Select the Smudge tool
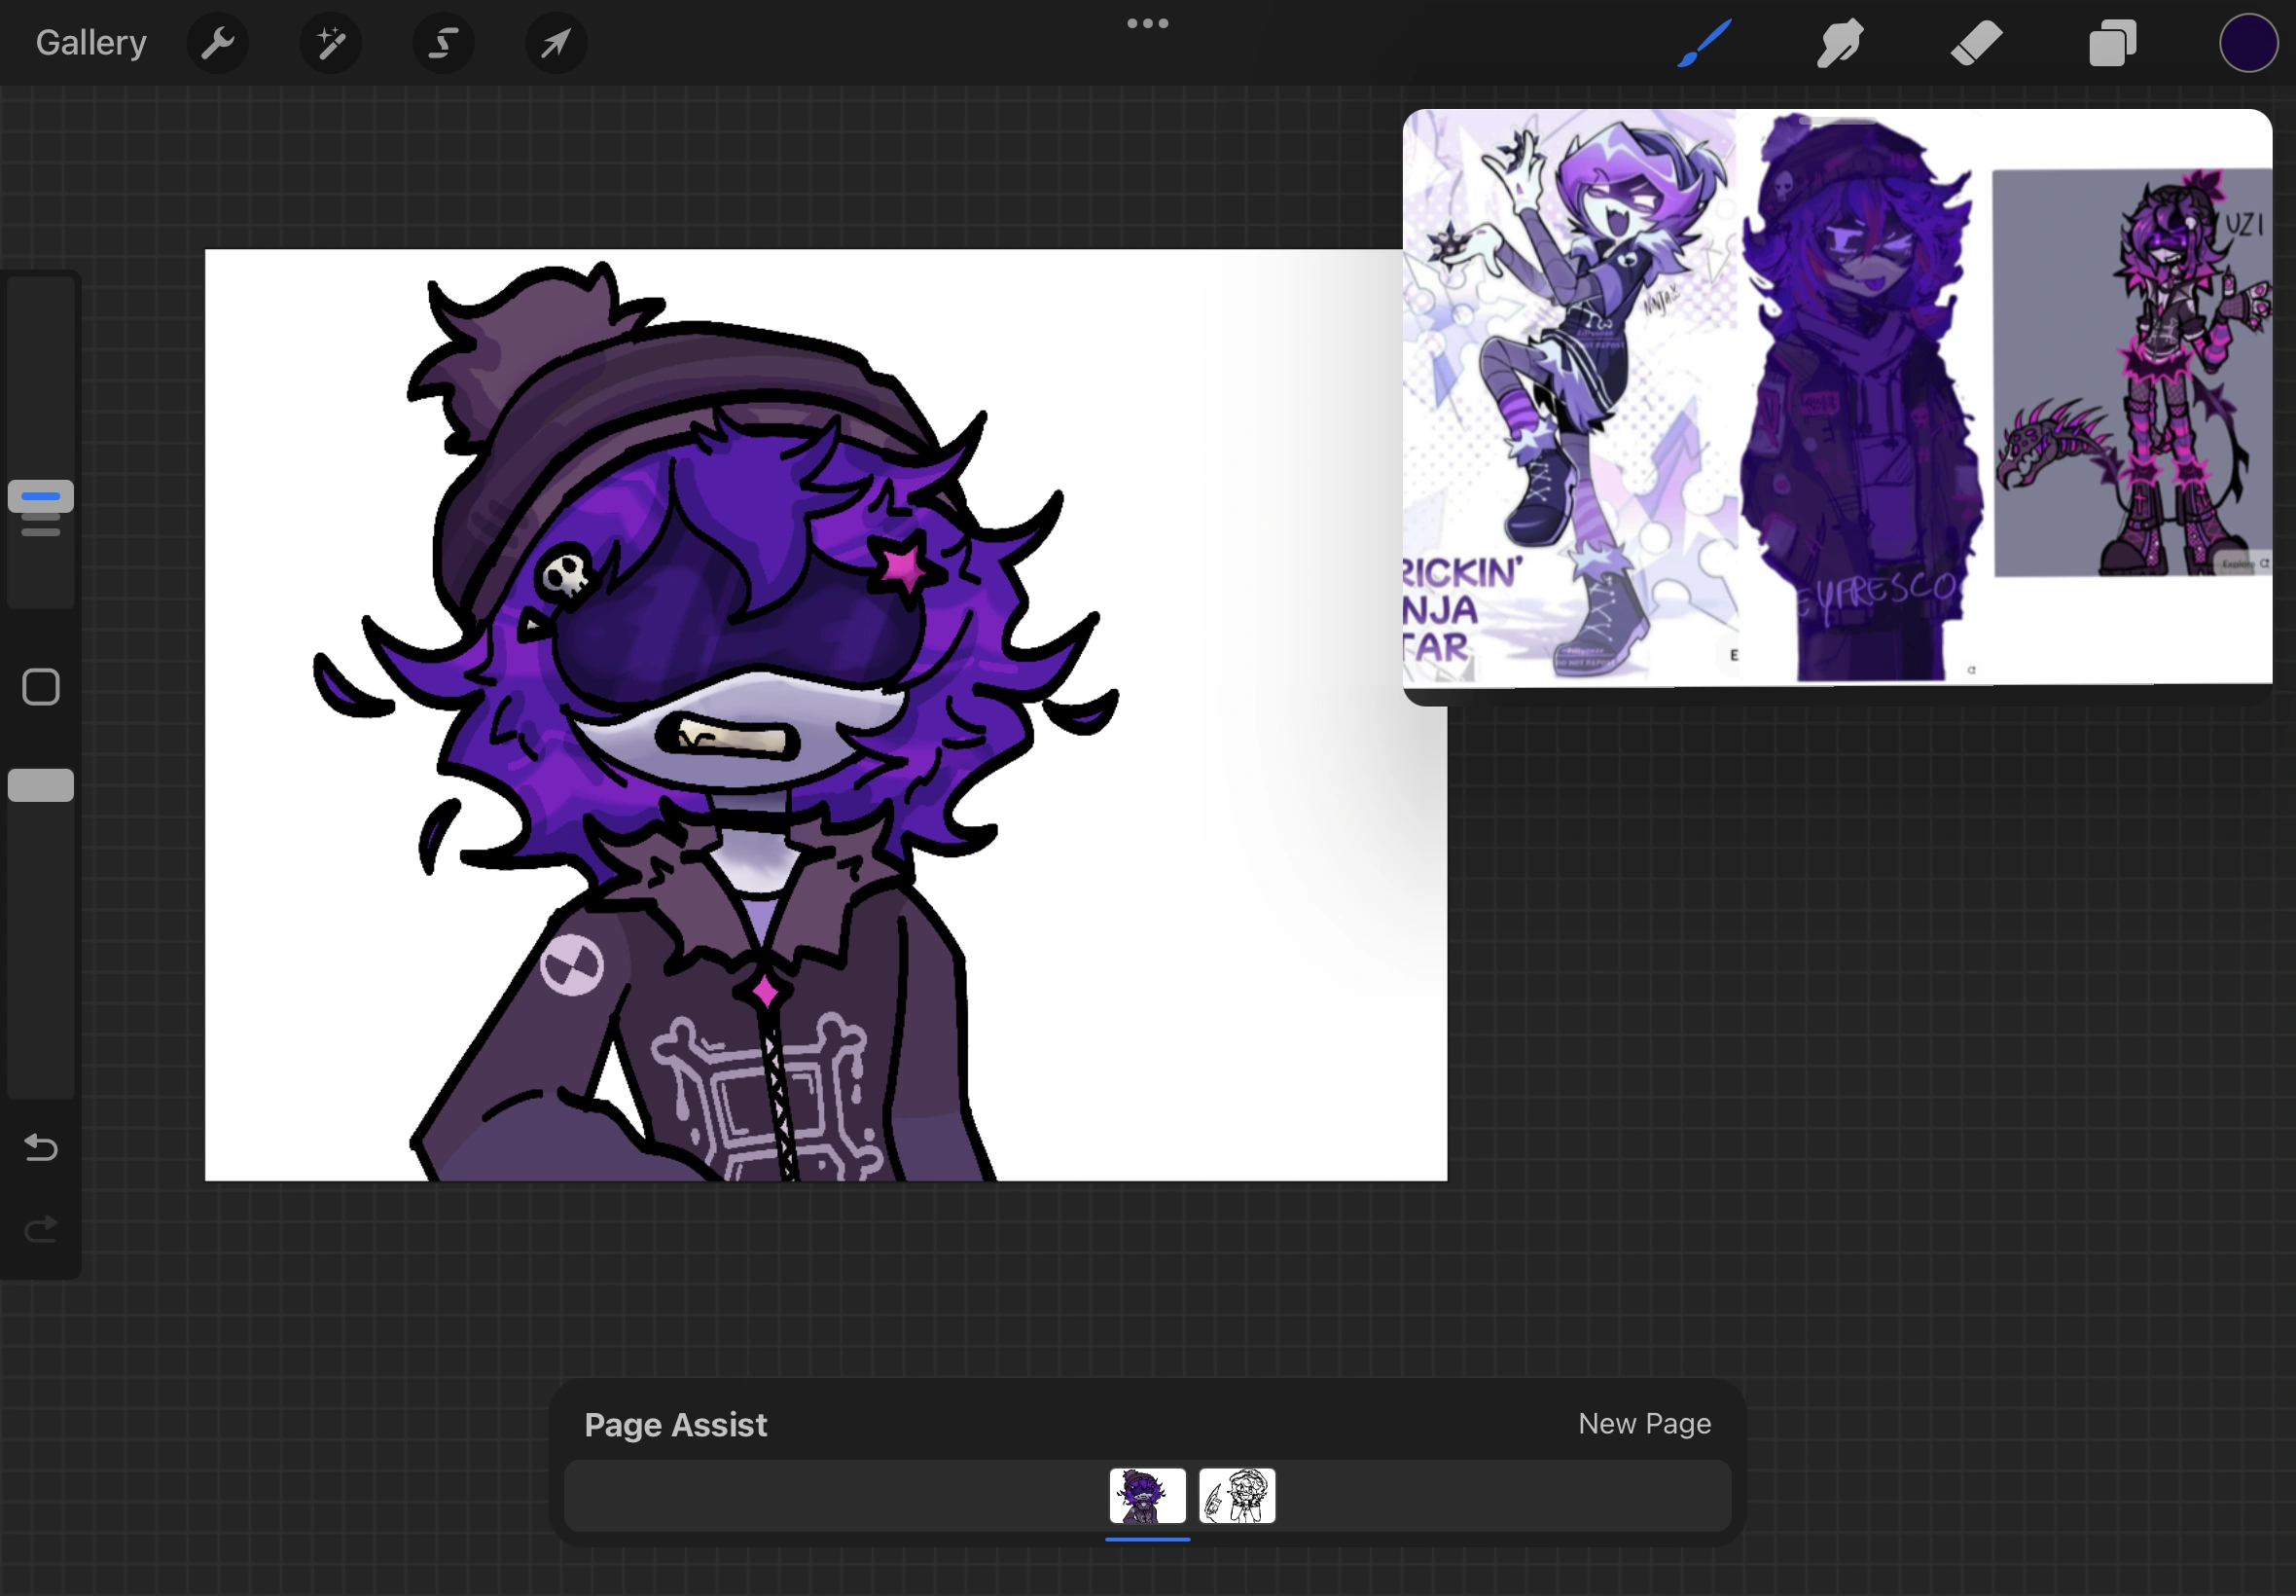The width and height of the screenshot is (2296, 1596). pos(1839,42)
